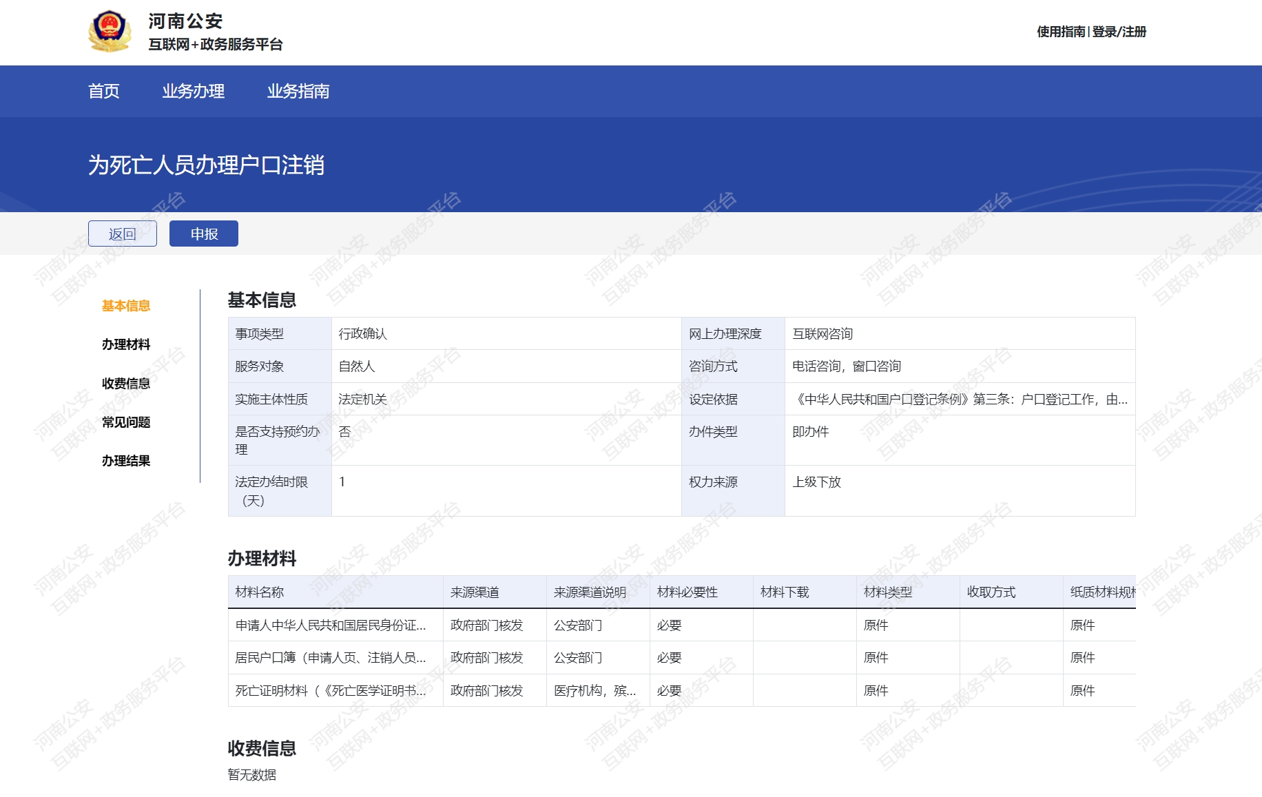Click the 申请人中华人民共和国居民身份证 material row

[x=331, y=625]
